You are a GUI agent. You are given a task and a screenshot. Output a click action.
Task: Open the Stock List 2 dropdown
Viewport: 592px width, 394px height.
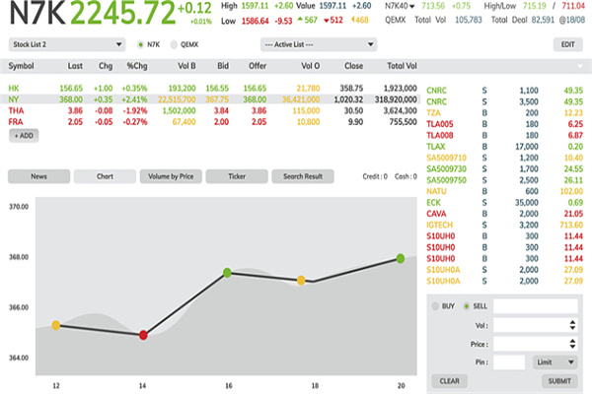point(66,44)
